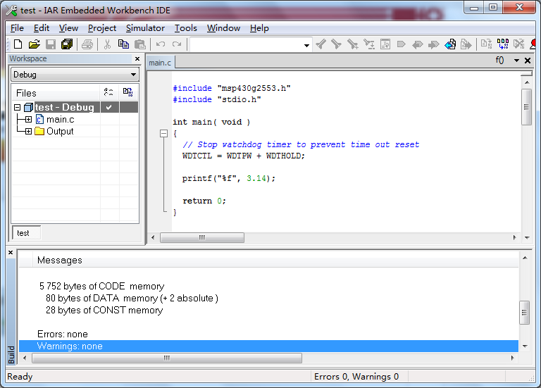Collapse the main function fold marker

[163, 133]
